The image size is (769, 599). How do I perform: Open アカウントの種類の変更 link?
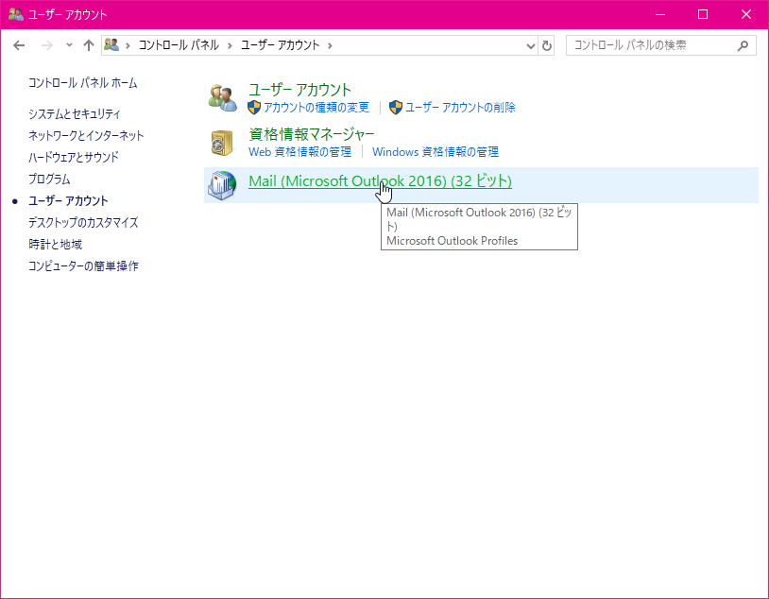pyautogui.click(x=316, y=108)
